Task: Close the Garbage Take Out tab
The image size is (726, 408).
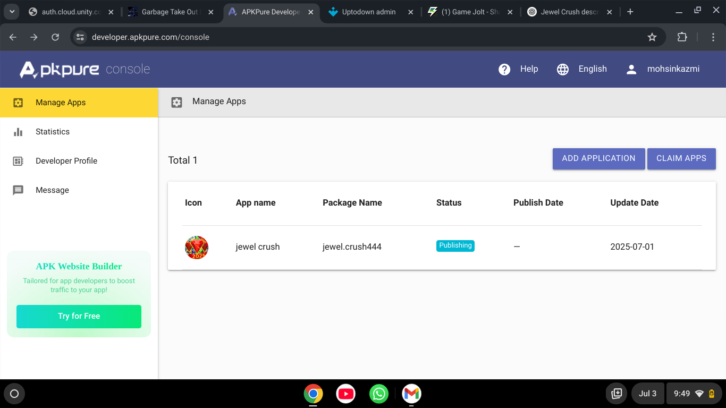Action: click(x=210, y=12)
